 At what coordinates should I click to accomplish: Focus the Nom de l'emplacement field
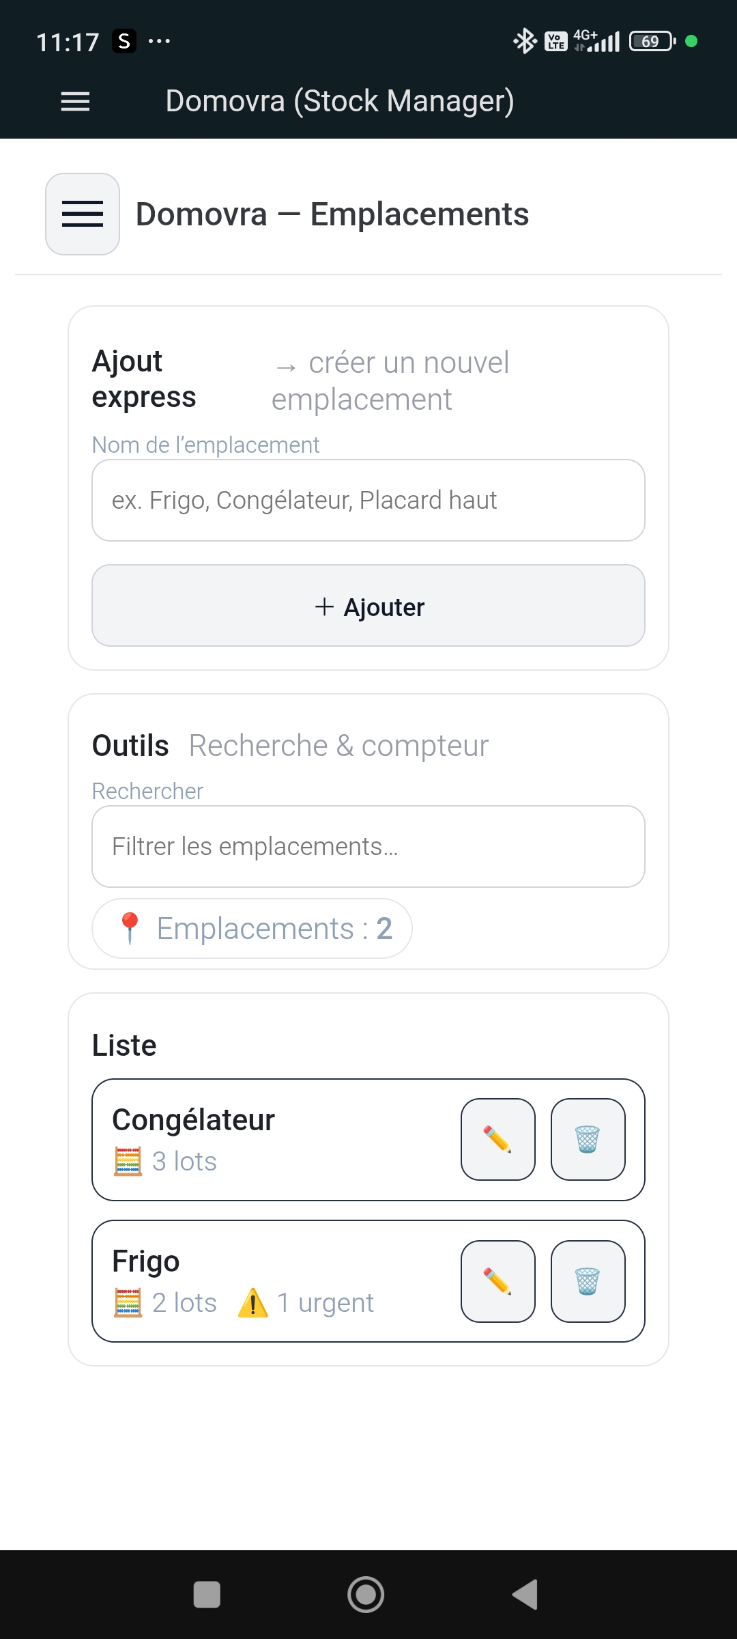click(x=369, y=501)
